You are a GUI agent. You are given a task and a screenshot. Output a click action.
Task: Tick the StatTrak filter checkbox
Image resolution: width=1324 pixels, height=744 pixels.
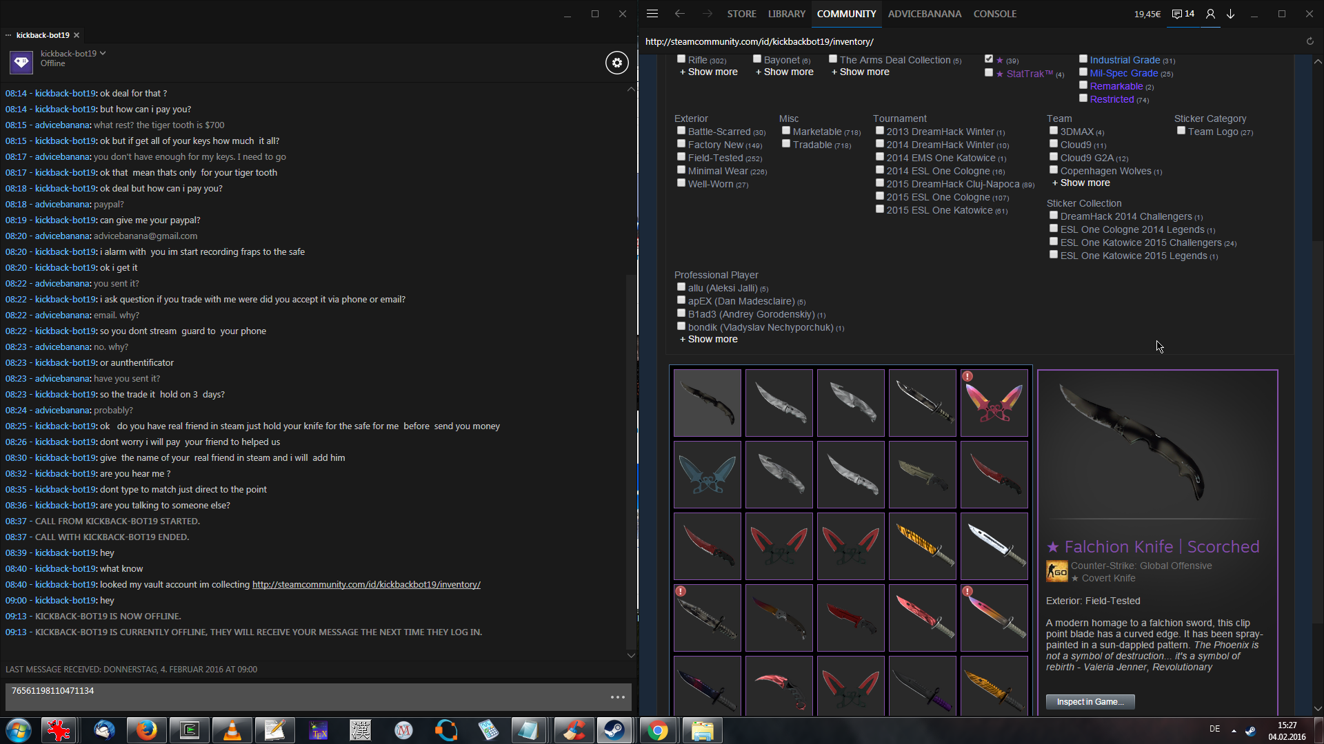[989, 72]
